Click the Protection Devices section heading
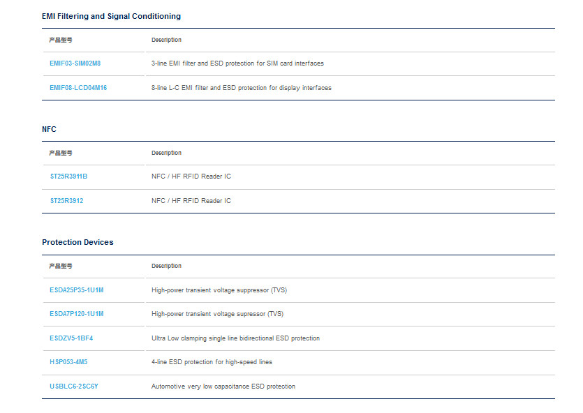This screenshot has width=583, height=413. (x=78, y=242)
